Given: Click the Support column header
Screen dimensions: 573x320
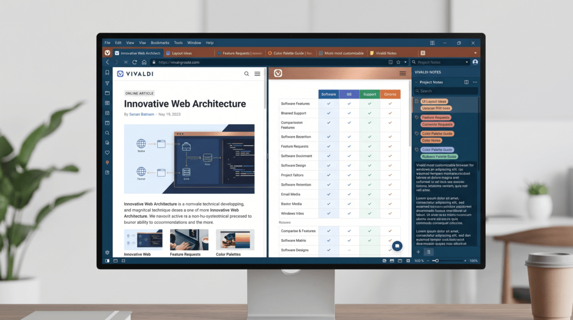Looking at the screenshot, I should coord(369,94).
